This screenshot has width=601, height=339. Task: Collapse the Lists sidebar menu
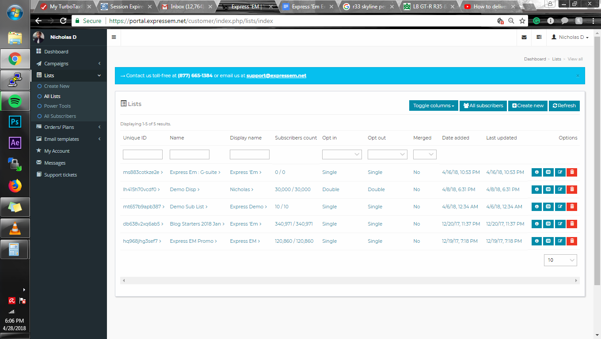click(68, 75)
